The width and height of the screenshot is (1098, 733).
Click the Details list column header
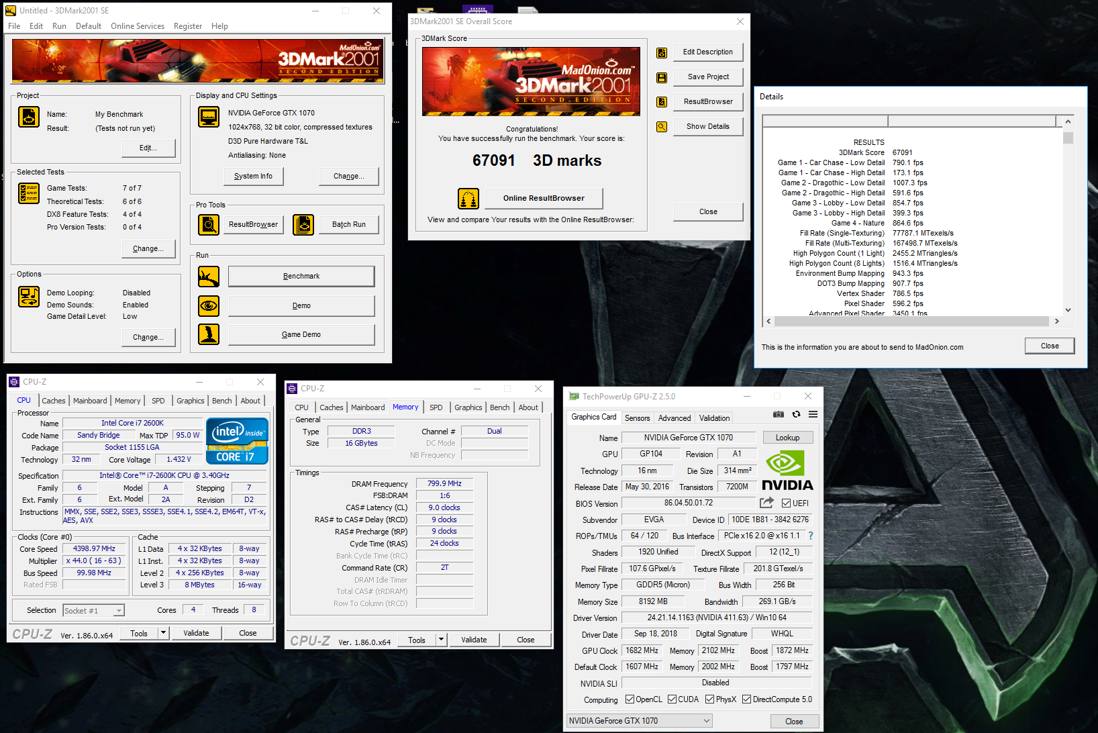913,121
